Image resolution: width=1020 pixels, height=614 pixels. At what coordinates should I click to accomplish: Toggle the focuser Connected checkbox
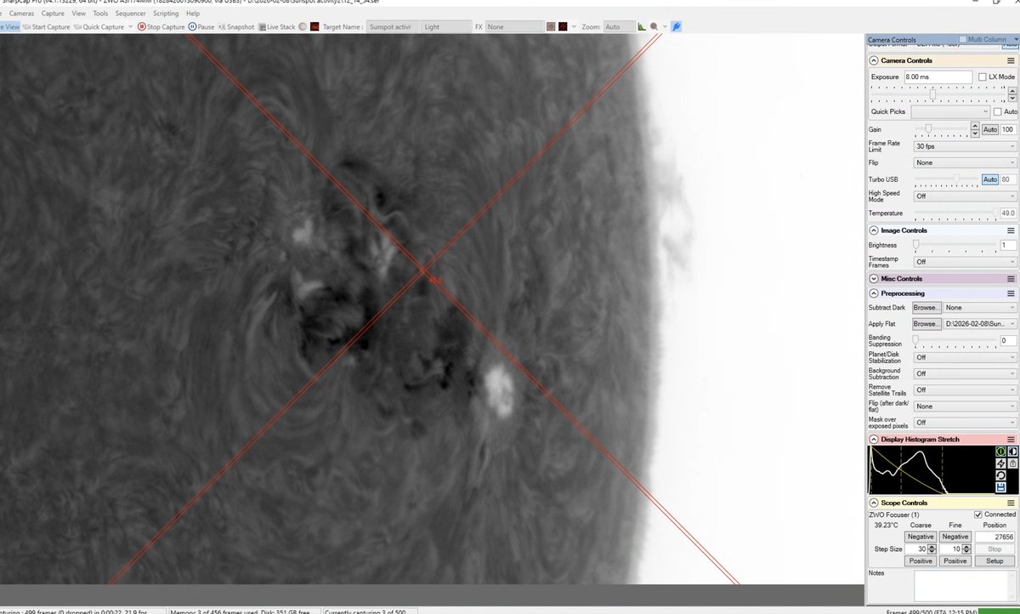click(x=978, y=515)
